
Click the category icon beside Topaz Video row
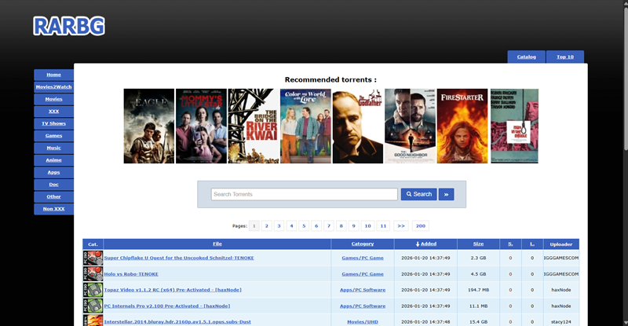click(93, 290)
